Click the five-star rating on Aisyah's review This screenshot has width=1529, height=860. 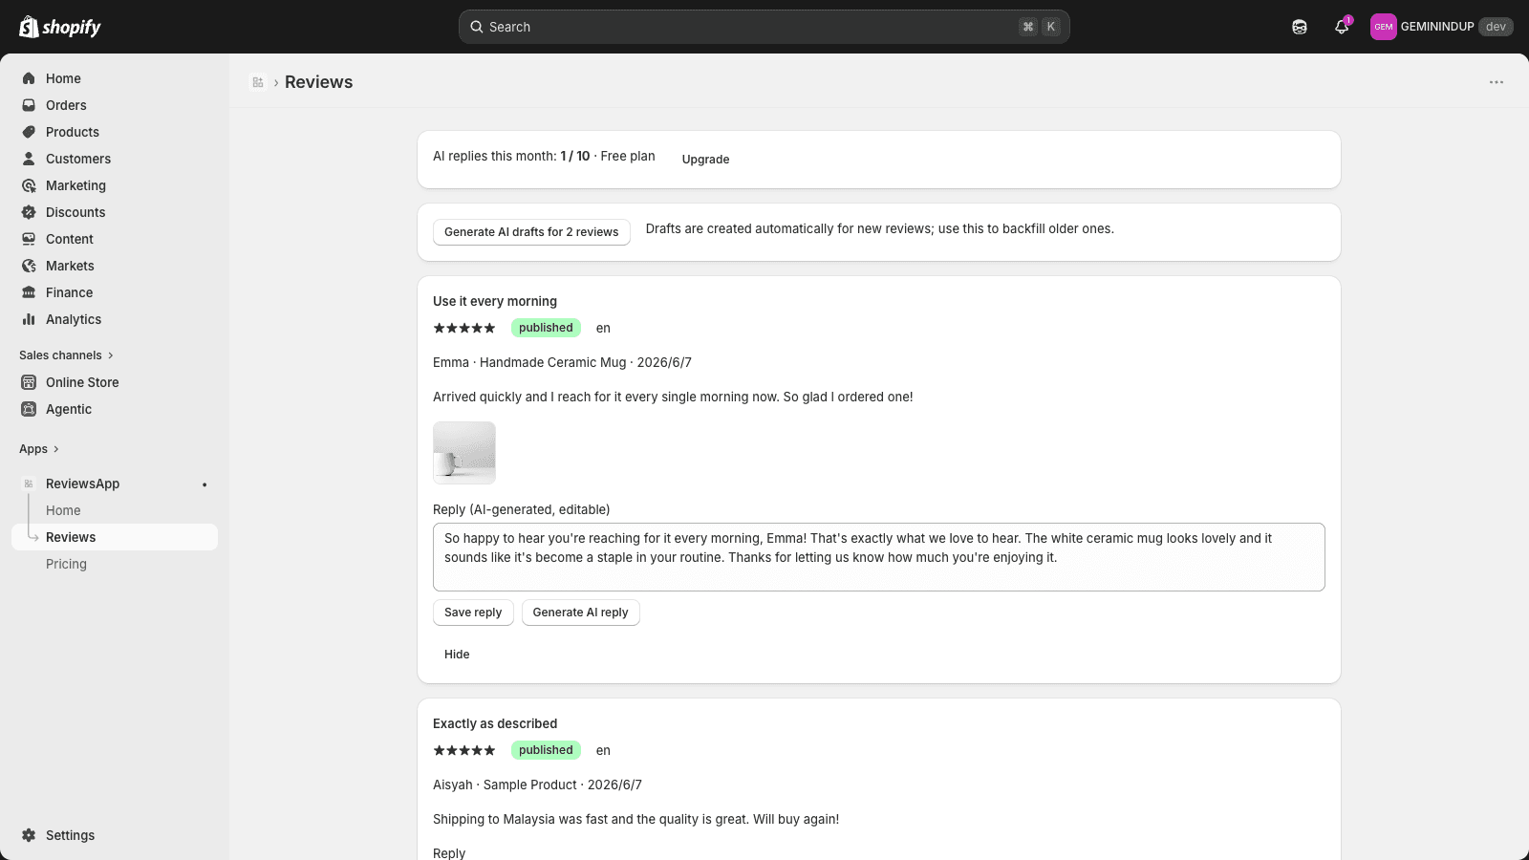(464, 750)
